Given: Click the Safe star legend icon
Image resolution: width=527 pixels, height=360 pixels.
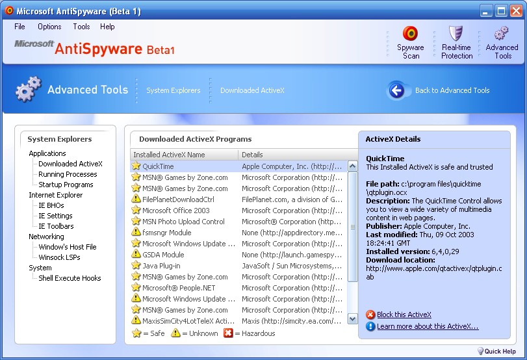Looking at the screenshot, I should pos(136,333).
